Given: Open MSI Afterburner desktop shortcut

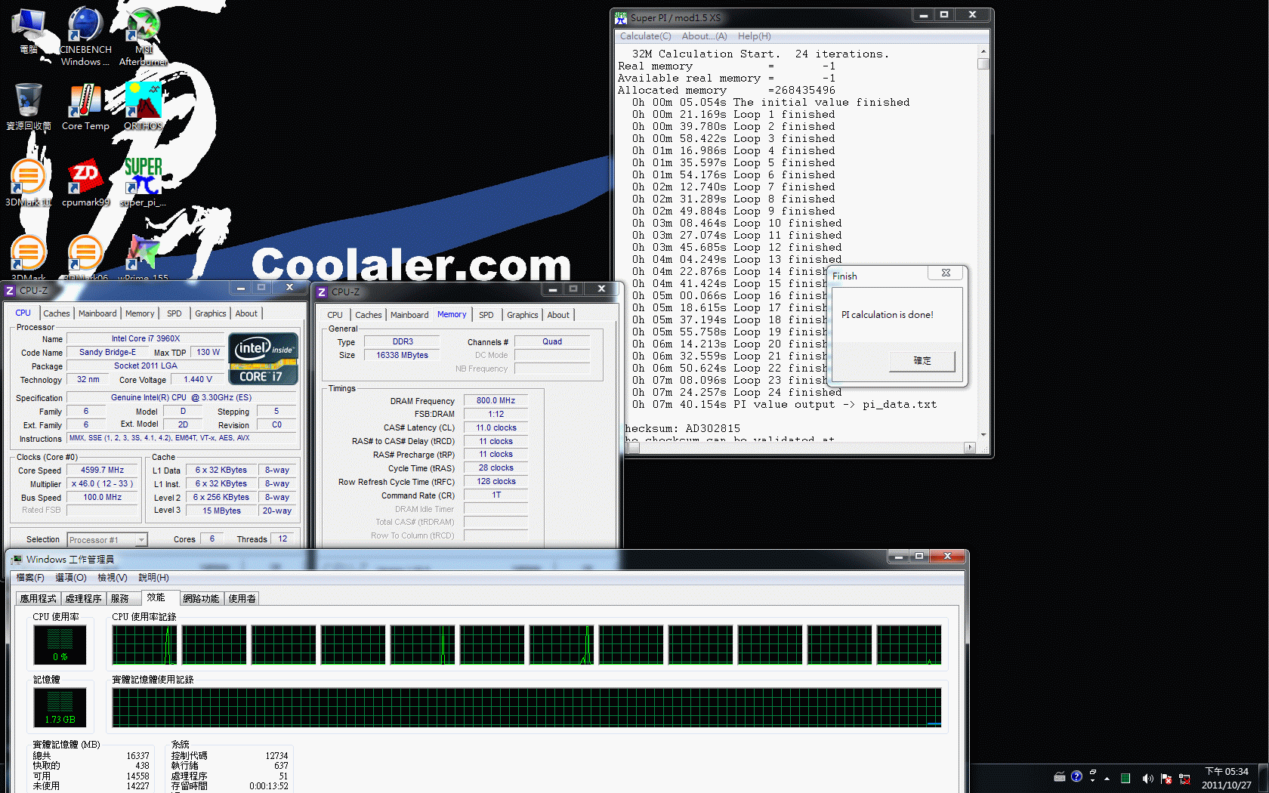Looking at the screenshot, I should pos(143,36).
